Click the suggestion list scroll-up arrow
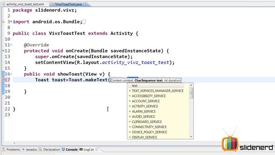The height and width of the screenshot is (155, 275). pos(191,85)
